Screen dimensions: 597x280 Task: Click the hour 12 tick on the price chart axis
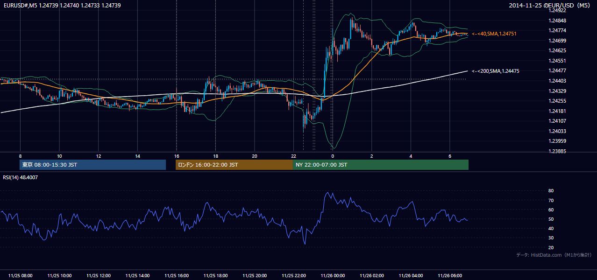pos(99,156)
